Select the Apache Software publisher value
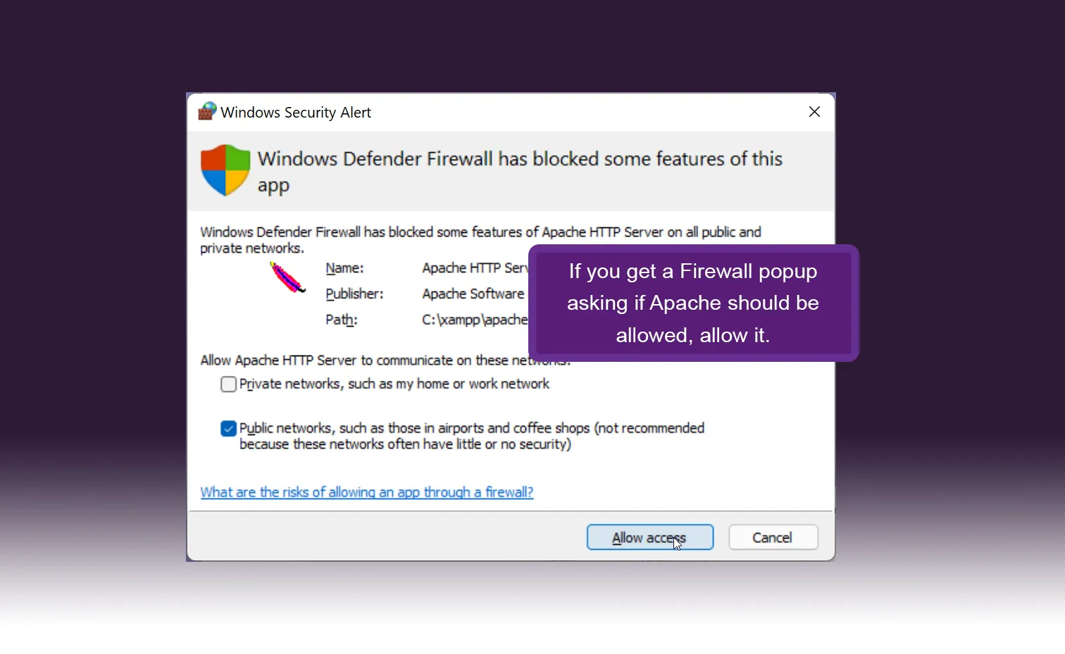 pyautogui.click(x=473, y=294)
